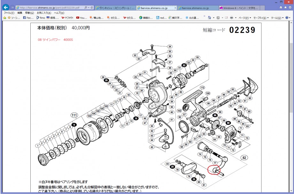Click the Read mail envelope icon
Image resolution: width=294 pixels, height=194 pixels.
click(x=226, y=18)
